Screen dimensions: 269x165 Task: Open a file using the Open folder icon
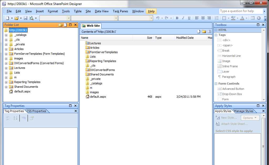tap(16, 18)
